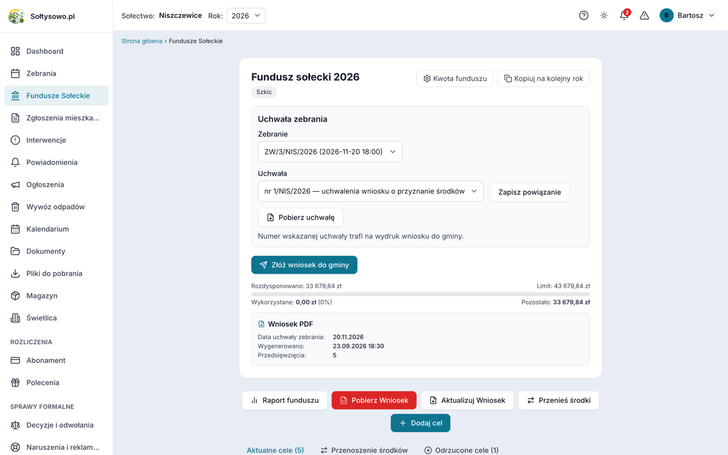Click the Dokumenty folder icon
Viewport: 728px width, 455px height.
(x=15, y=251)
